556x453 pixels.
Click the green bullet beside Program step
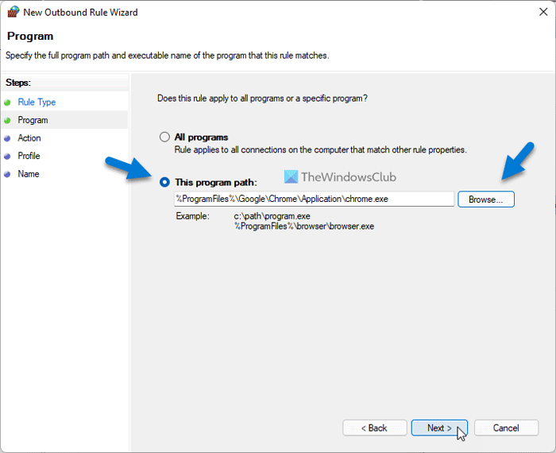click(x=7, y=120)
